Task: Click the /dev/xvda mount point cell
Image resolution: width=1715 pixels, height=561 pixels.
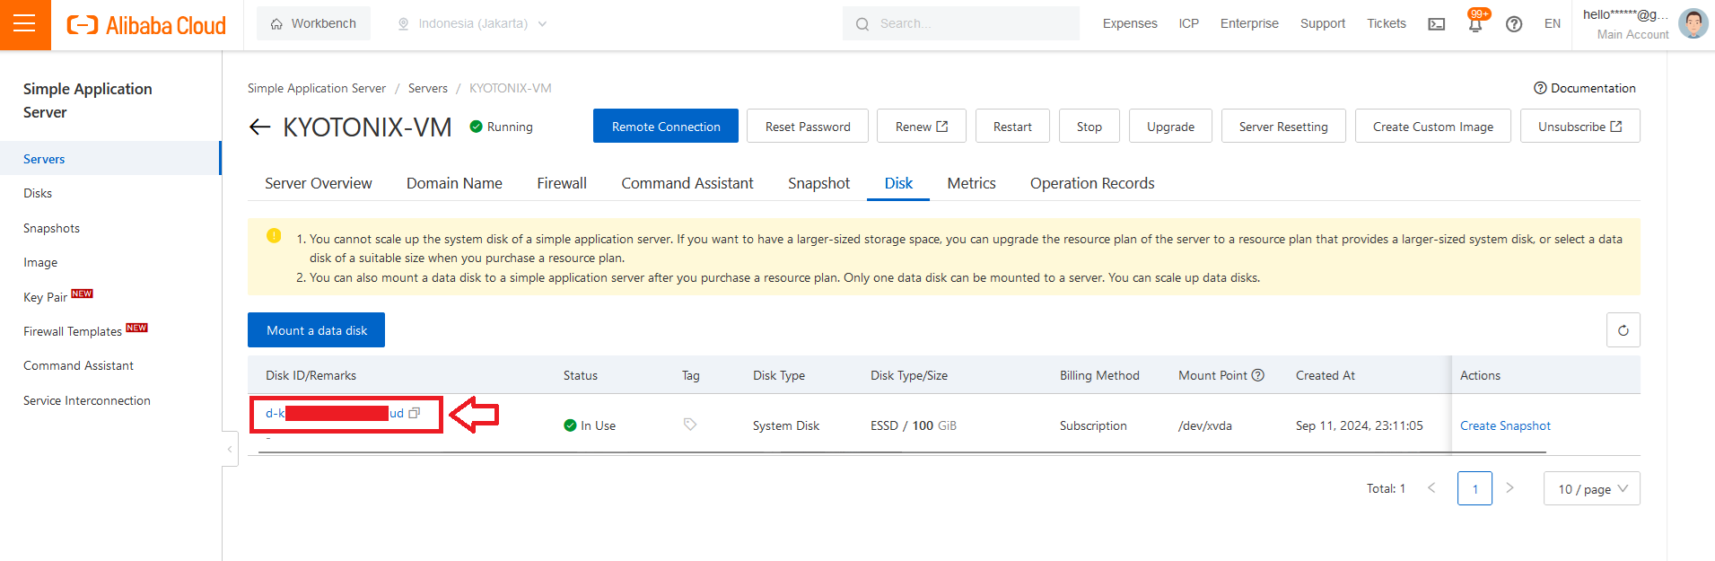Action: [1204, 425]
